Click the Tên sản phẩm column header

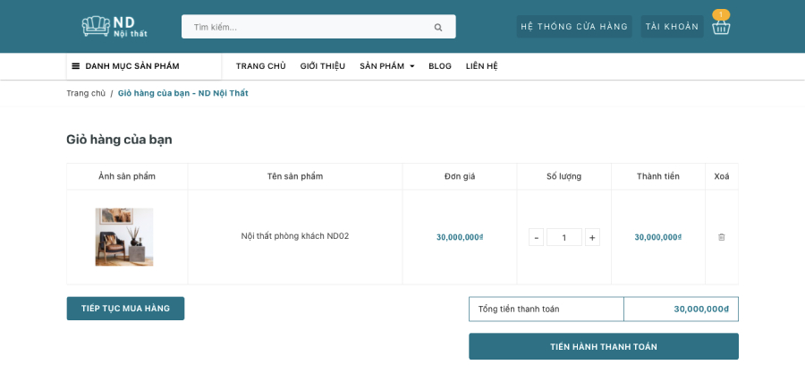(295, 176)
